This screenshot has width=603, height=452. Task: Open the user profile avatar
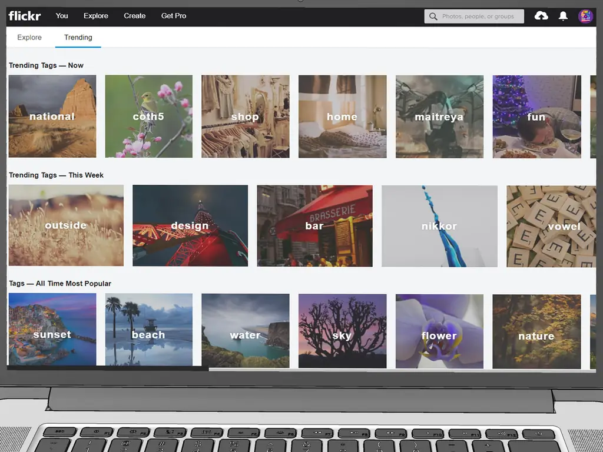pyautogui.click(x=585, y=16)
